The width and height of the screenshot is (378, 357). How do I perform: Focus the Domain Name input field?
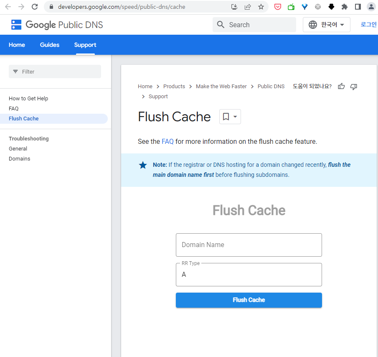click(249, 245)
